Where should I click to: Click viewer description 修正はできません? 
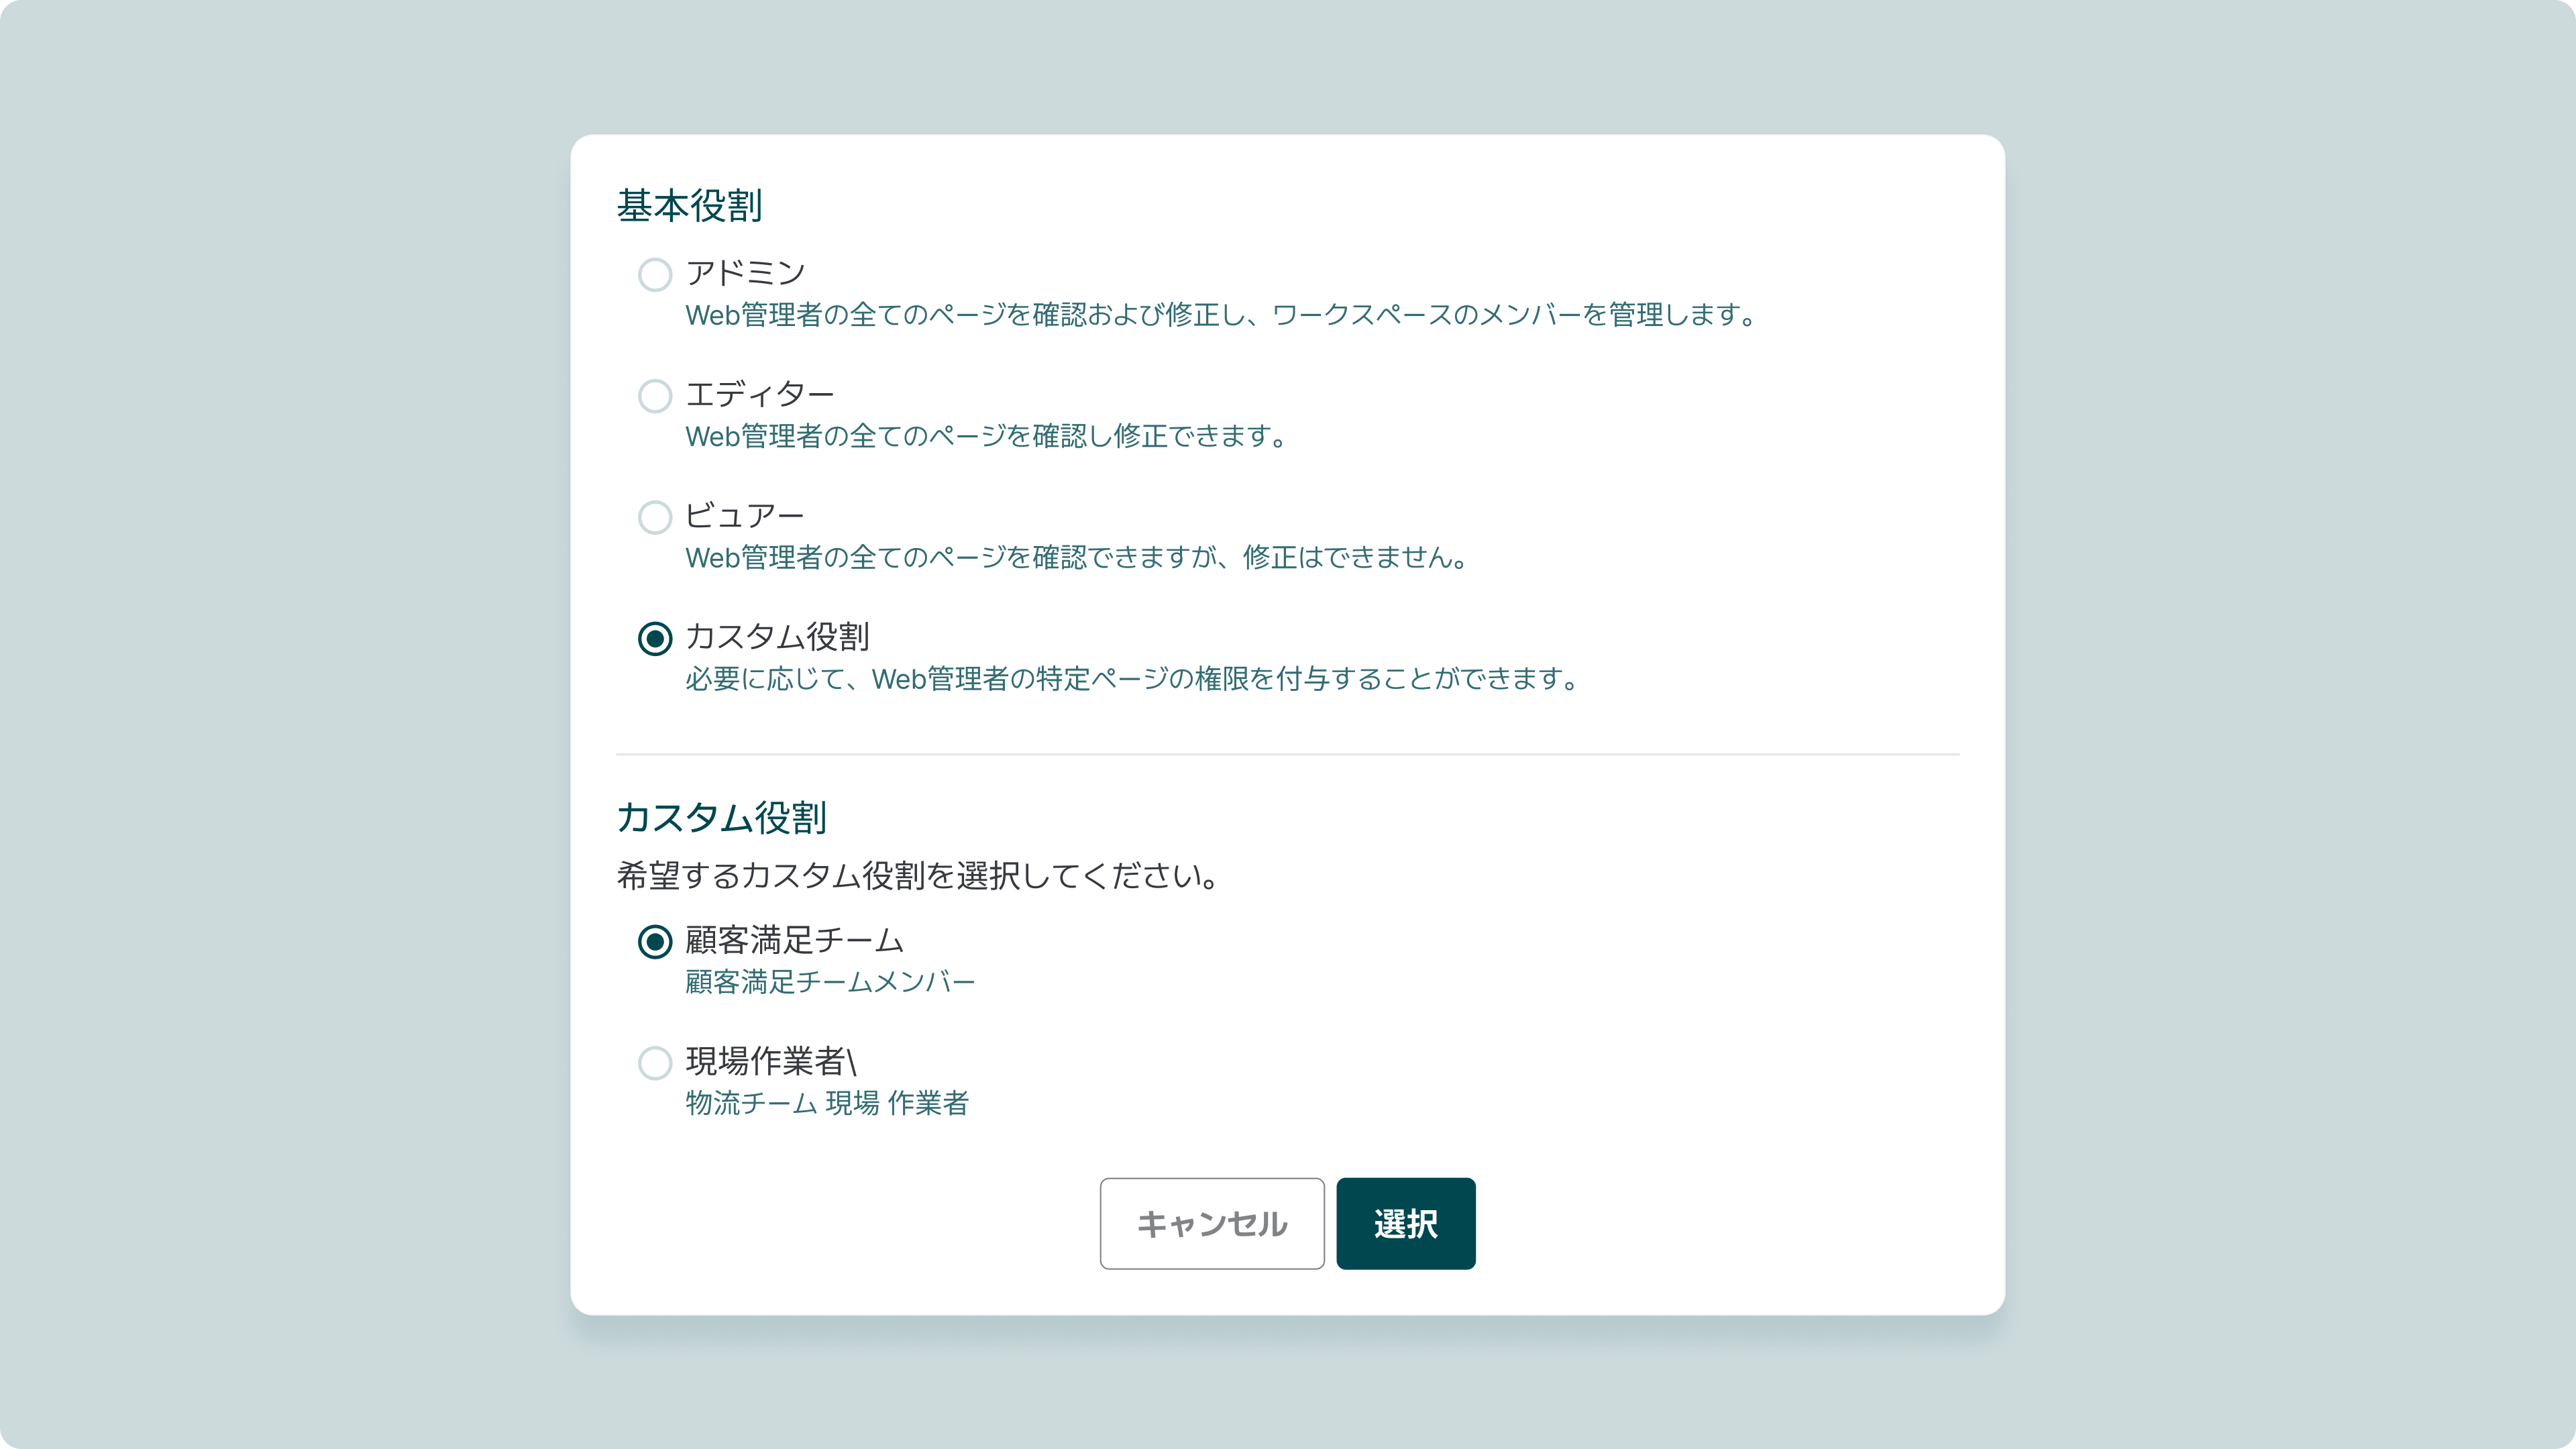(1076, 558)
